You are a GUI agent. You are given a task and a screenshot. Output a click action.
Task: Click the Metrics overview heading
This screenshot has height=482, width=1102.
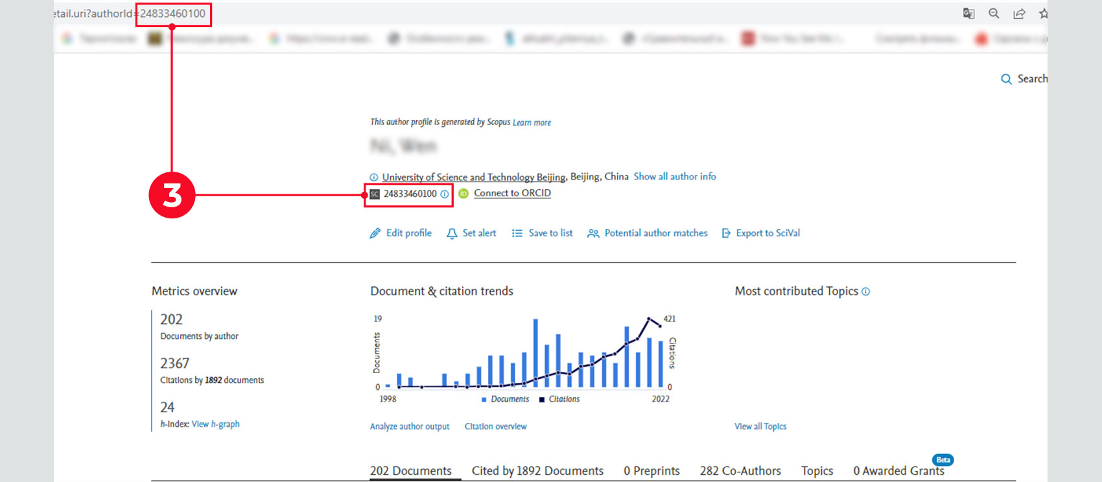(194, 292)
